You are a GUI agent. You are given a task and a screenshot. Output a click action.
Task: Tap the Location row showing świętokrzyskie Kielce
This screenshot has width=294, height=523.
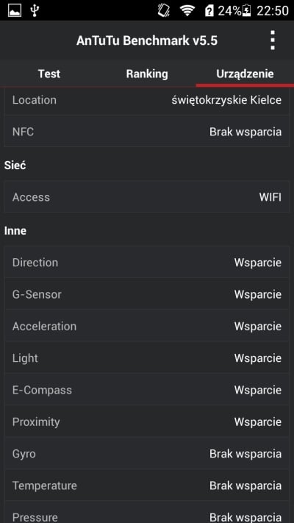click(x=147, y=100)
